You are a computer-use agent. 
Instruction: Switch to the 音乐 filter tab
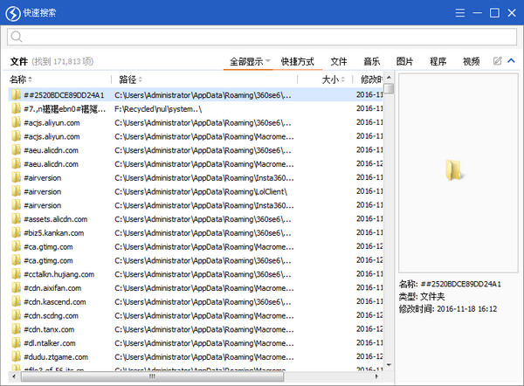[x=371, y=62]
